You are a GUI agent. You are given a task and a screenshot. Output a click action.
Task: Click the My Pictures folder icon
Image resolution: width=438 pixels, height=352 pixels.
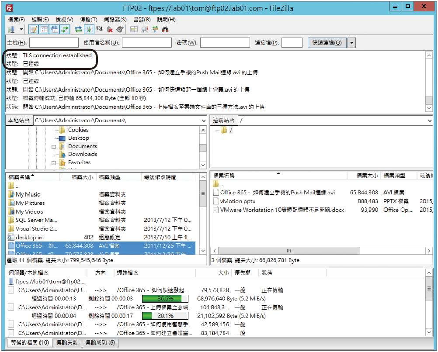(11, 203)
